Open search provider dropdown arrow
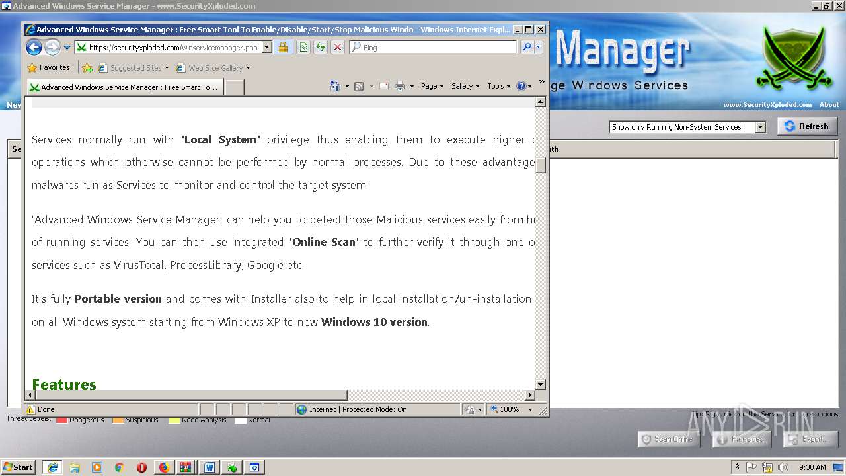This screenshot has height=476, width=846. tap(539, 48)
